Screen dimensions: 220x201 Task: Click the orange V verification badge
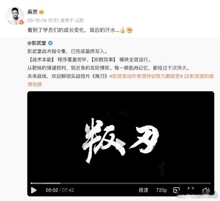21,22
